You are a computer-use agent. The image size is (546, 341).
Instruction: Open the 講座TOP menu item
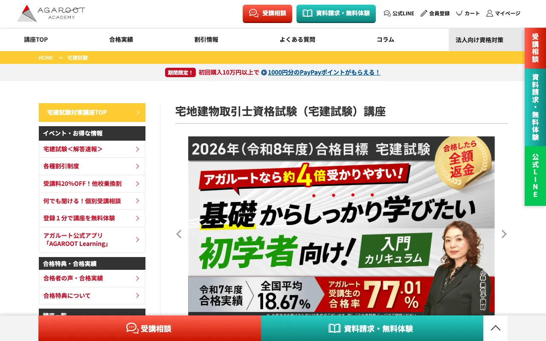pyautogui.click(x=36, y=40)
